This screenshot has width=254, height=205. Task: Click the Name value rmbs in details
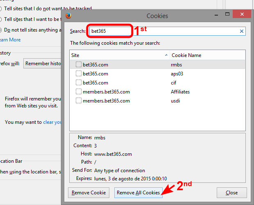[100, 138]
